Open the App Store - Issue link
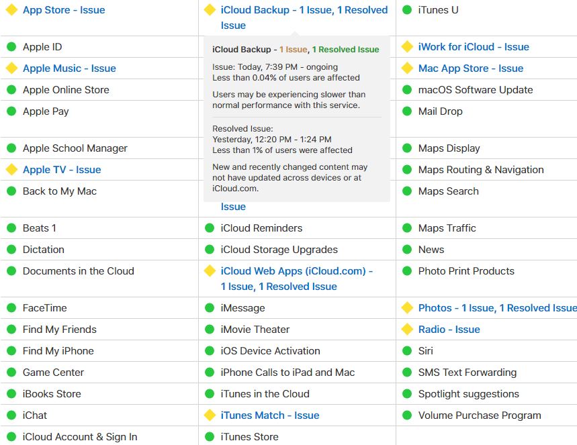 [x=64, y=10]
